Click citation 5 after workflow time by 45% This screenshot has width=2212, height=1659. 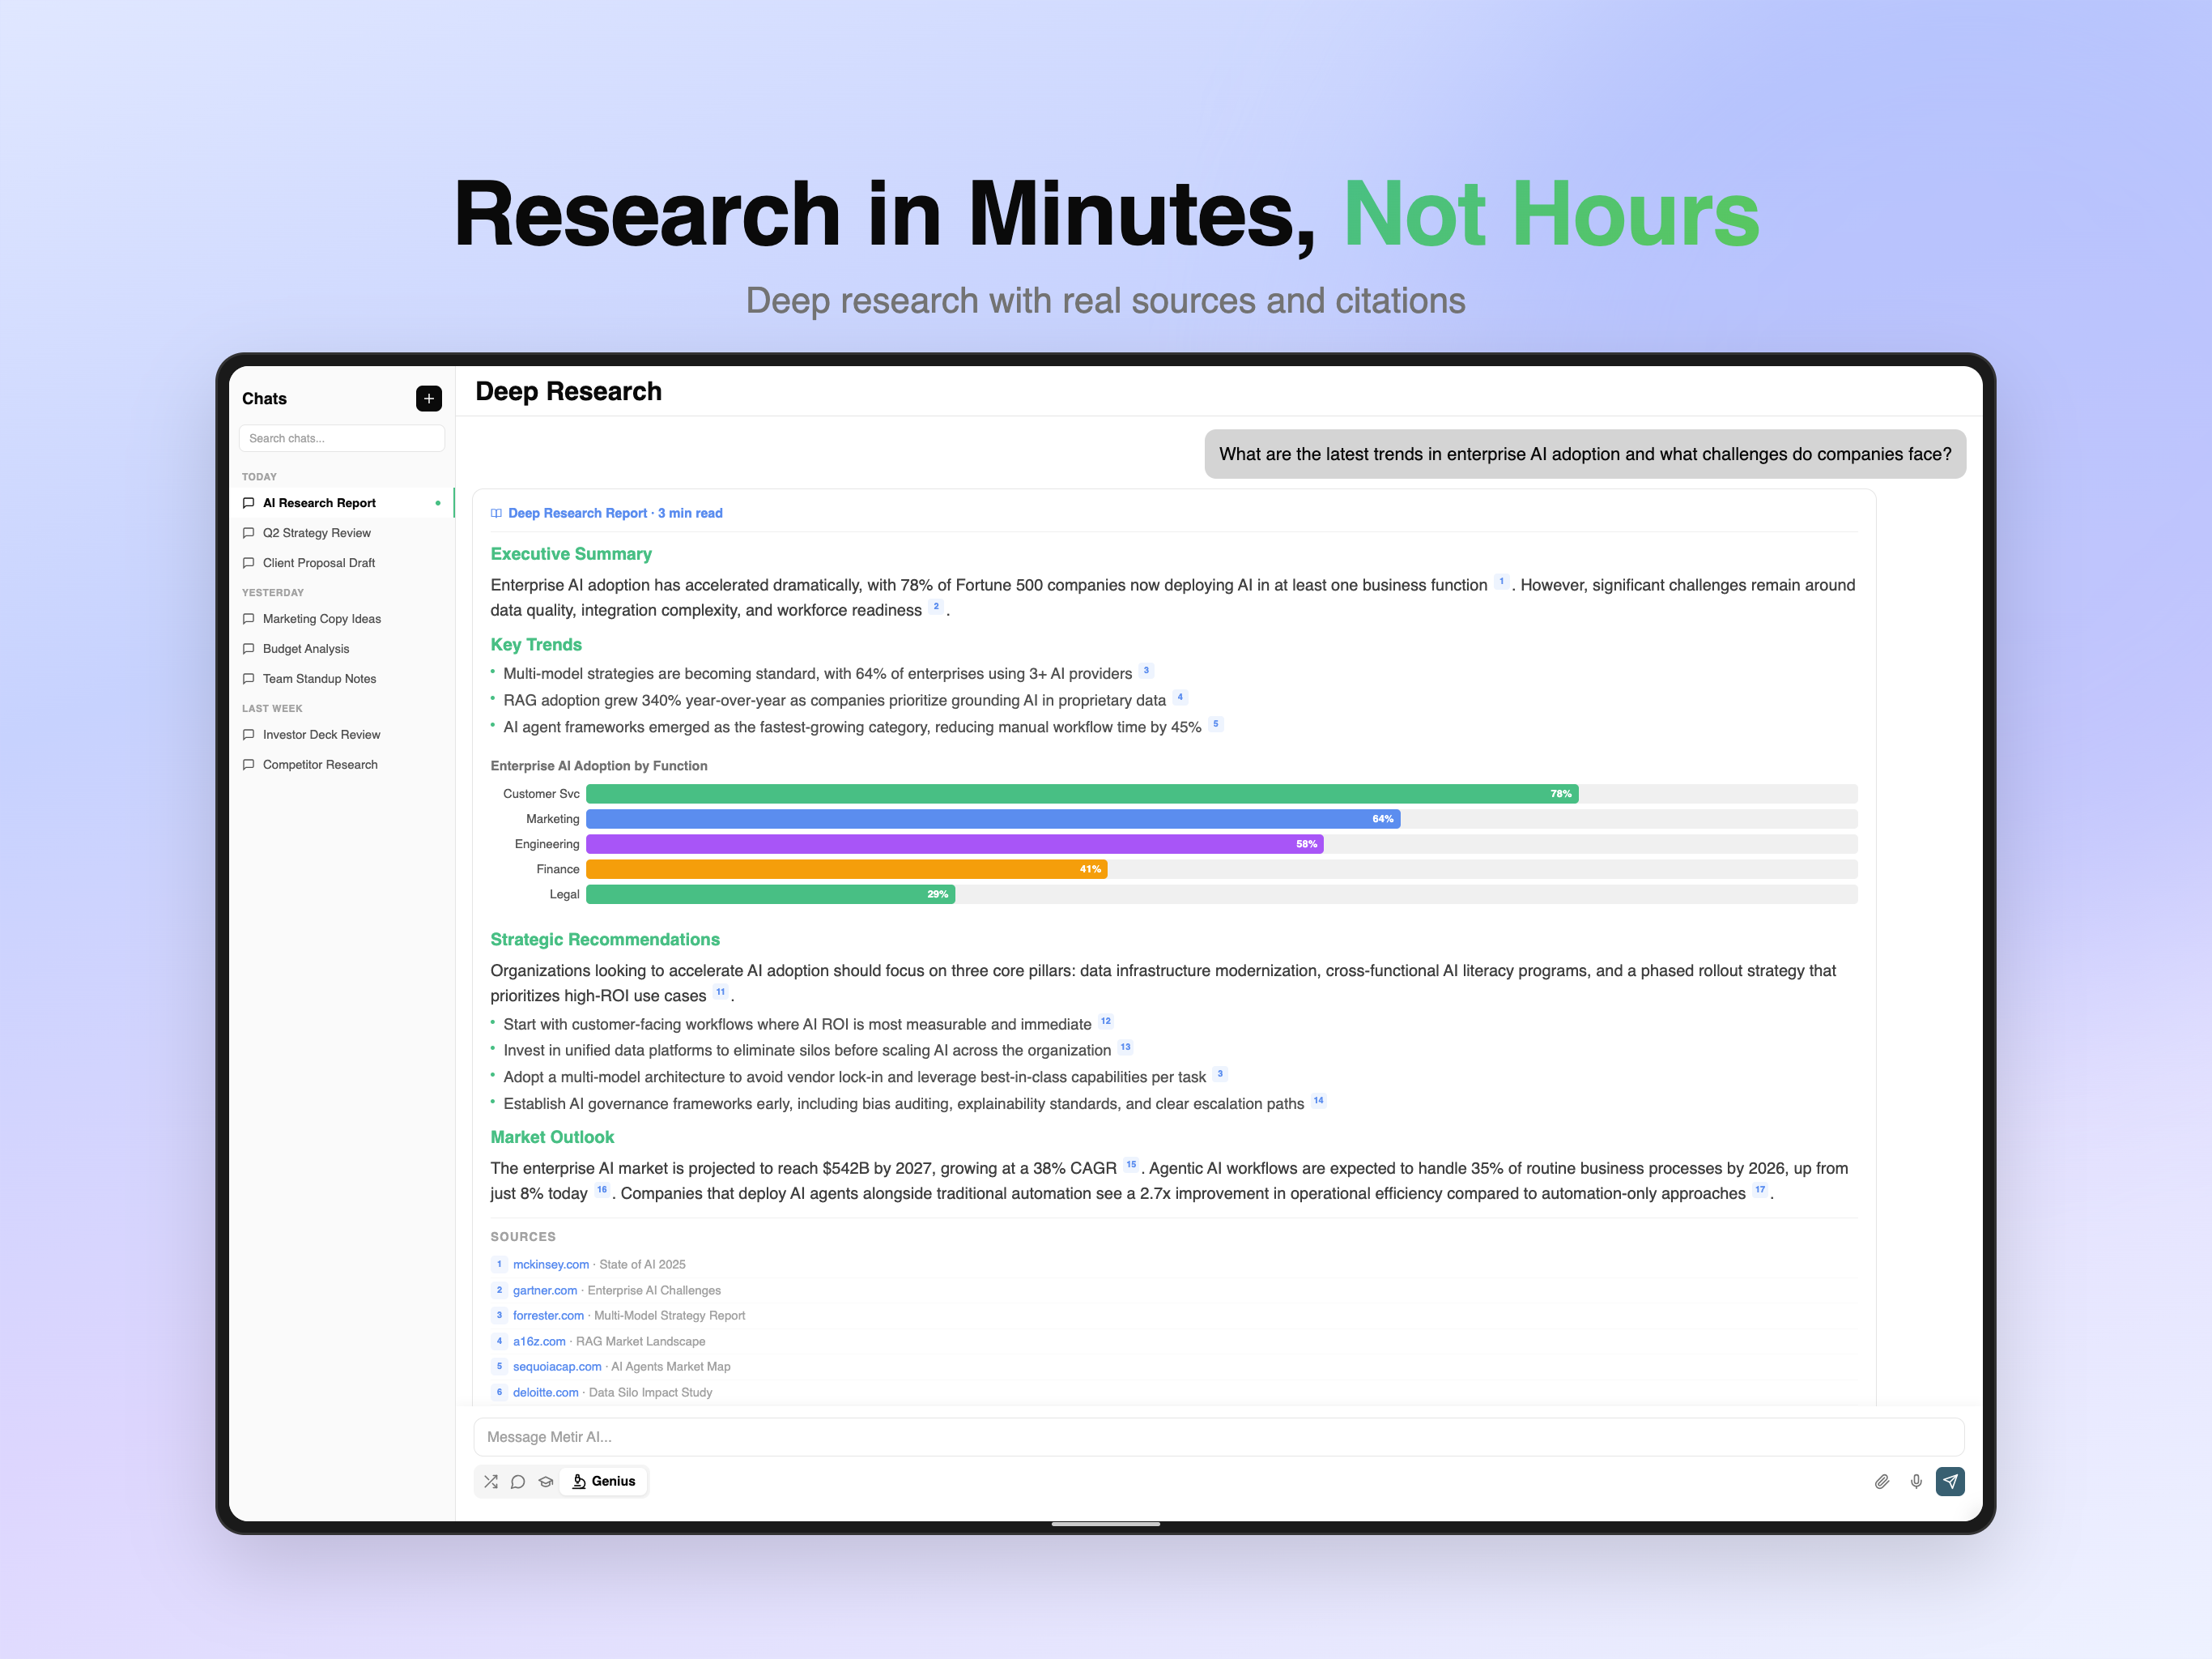pyautogui.click(x=1215, y=724)
